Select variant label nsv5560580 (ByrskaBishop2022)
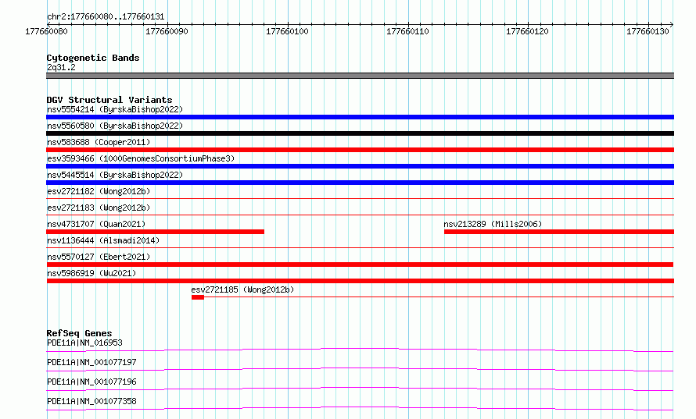This screenshot has width=696, height=419. (x=115, y=126)
